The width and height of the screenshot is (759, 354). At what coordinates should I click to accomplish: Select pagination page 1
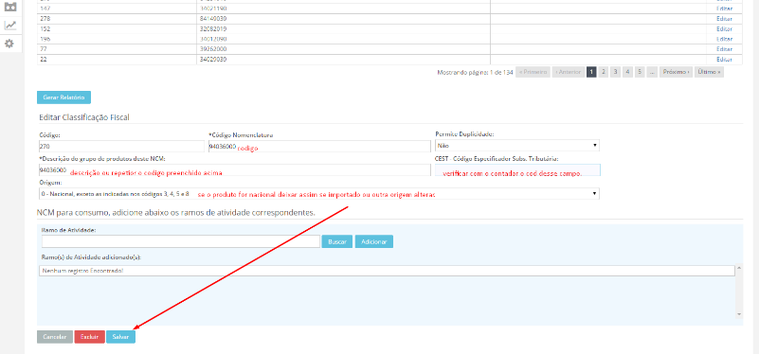(591, 72)
